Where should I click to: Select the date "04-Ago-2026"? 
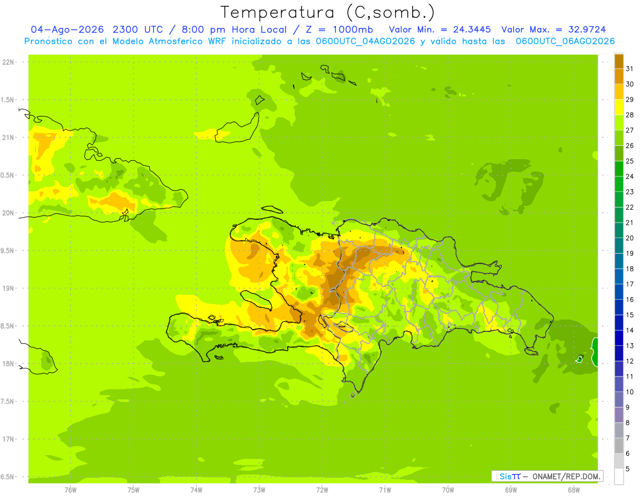[x=68, y=29]
